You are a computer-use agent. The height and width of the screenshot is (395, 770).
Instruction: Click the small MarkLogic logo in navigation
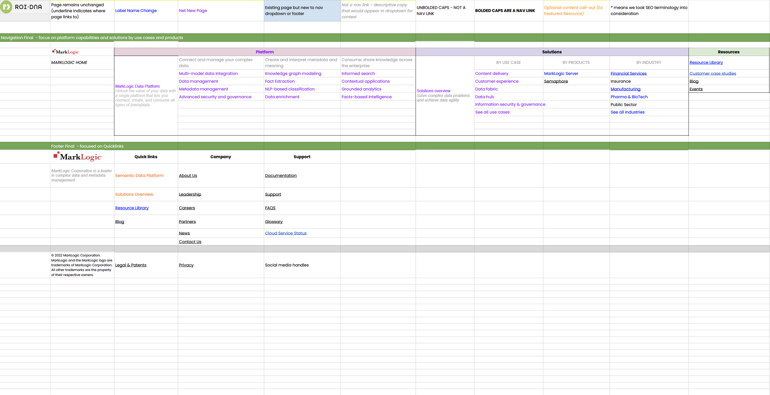pos(66,52)
